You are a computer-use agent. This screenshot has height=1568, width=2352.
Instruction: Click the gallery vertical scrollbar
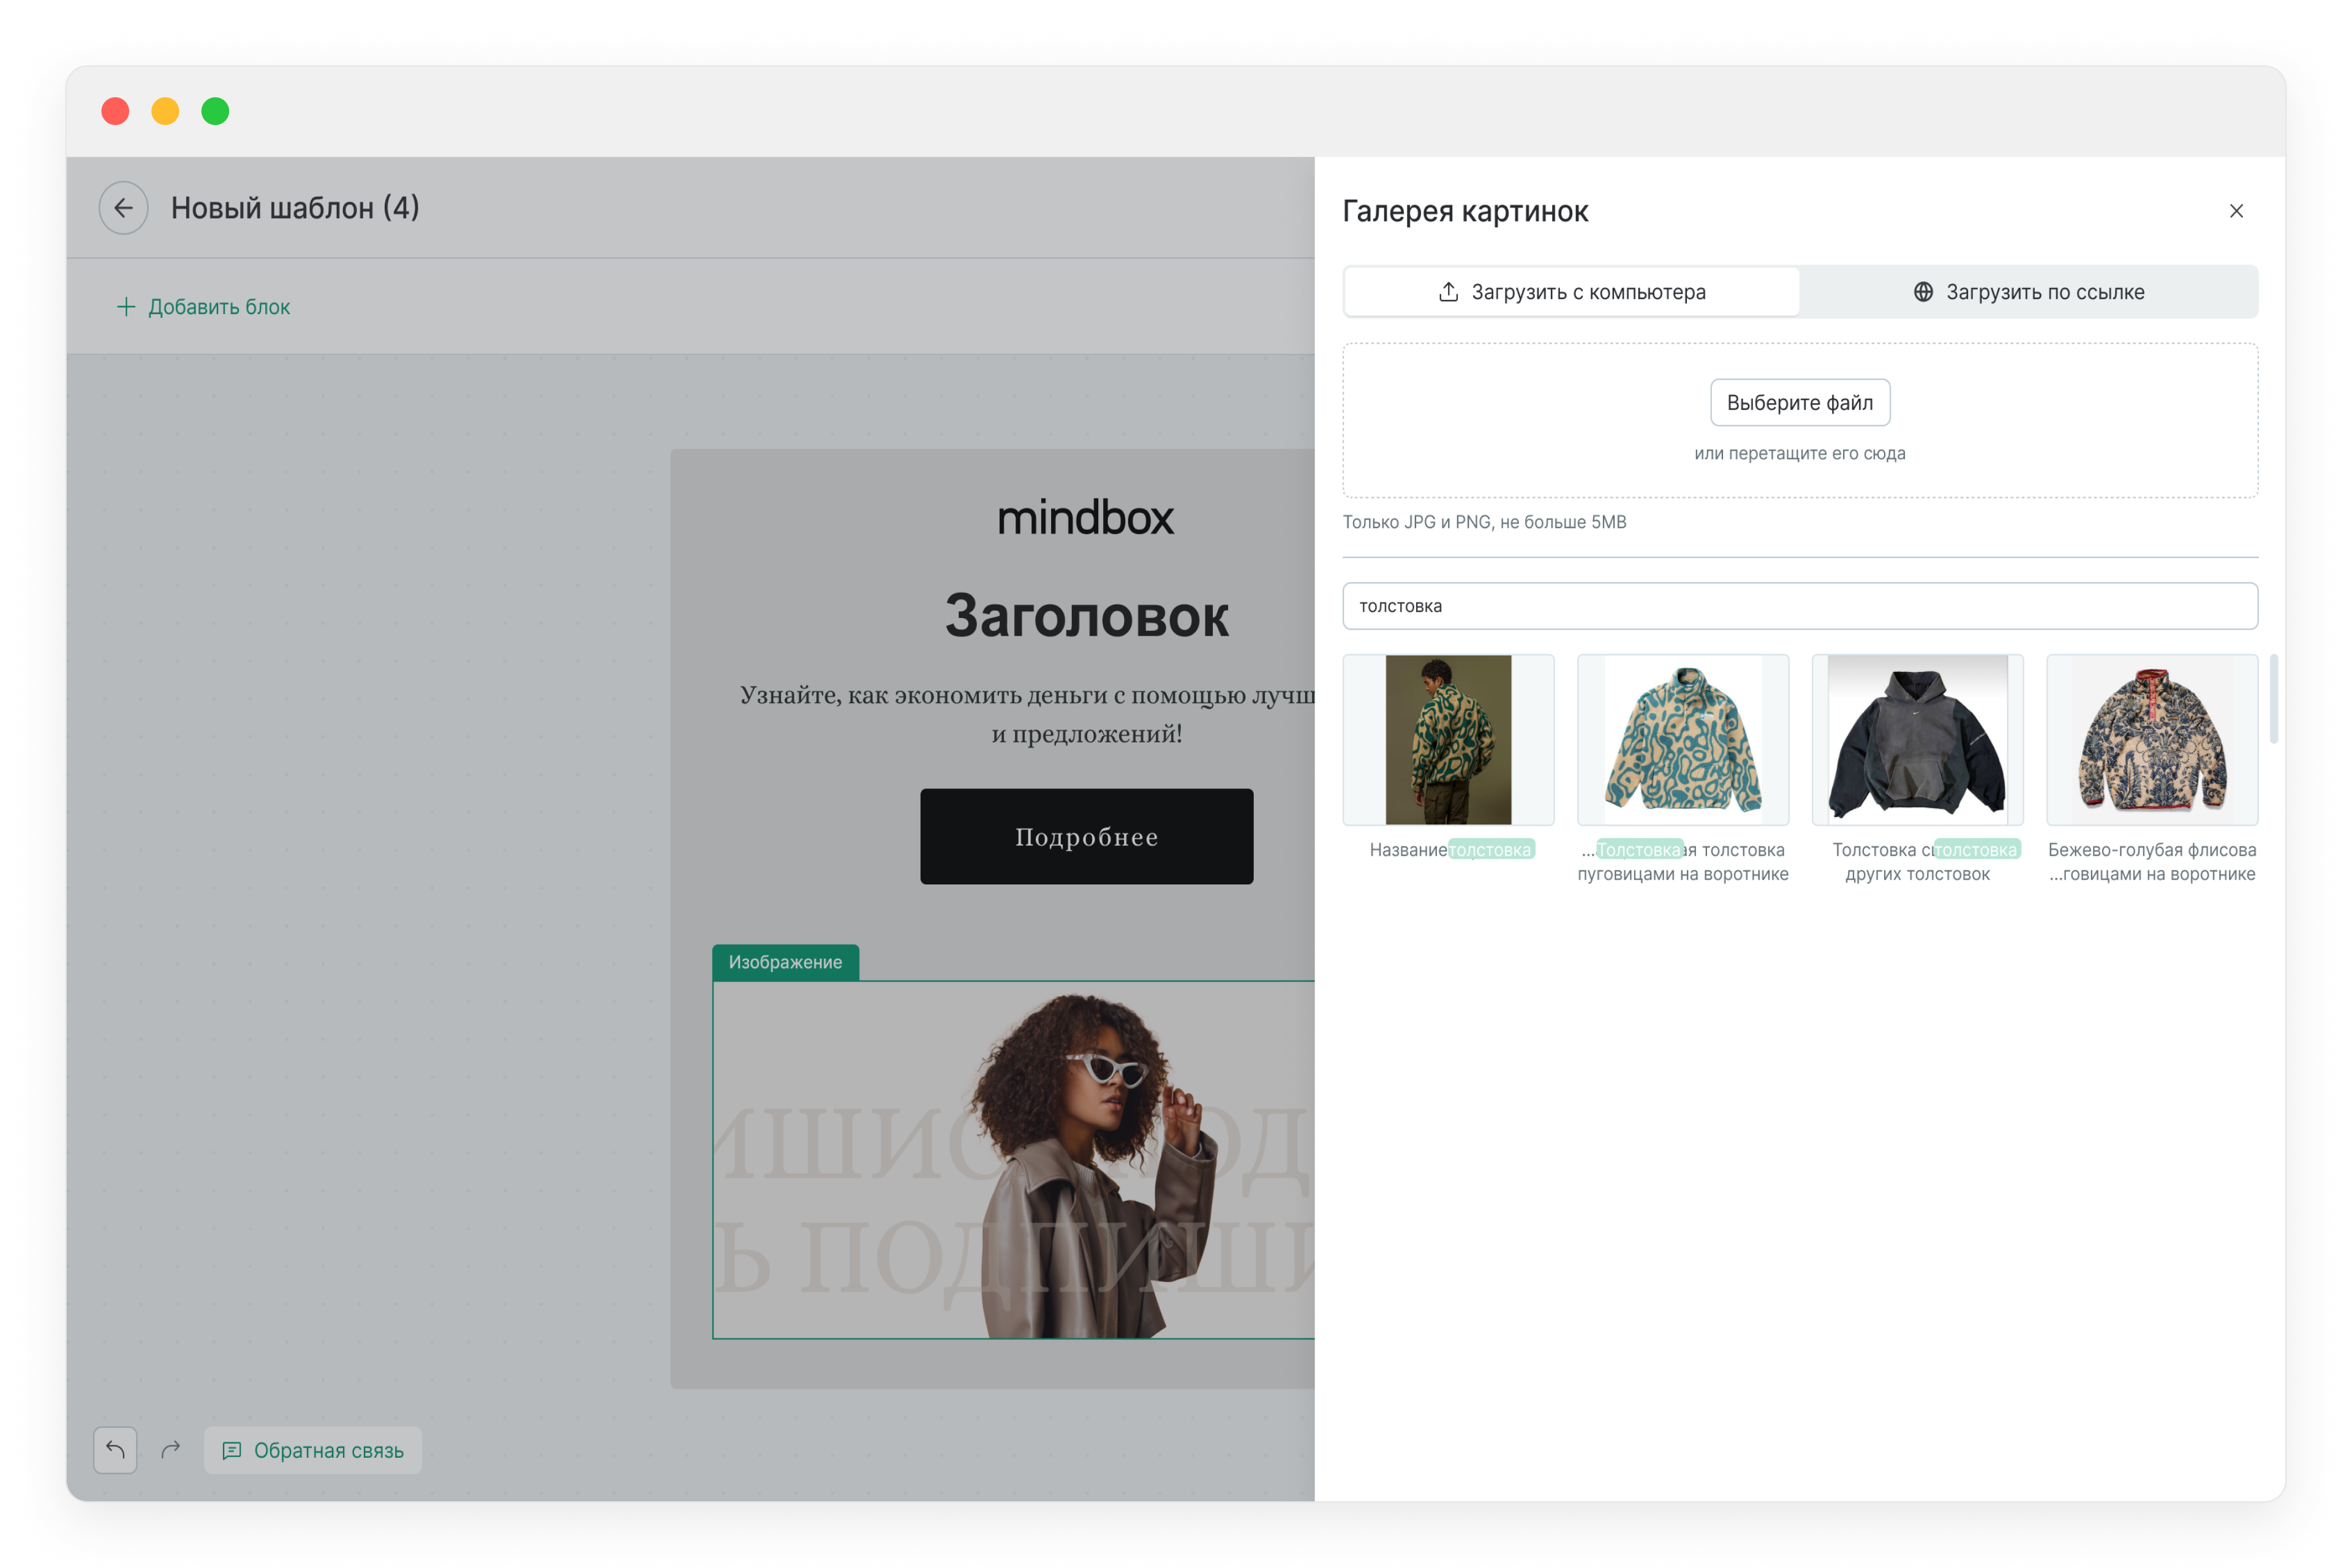2273,700
